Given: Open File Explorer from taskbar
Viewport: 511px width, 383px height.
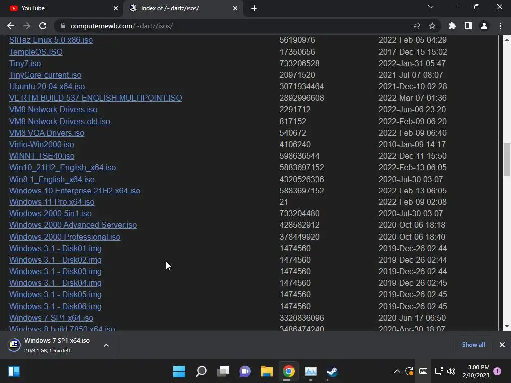Looking at the screenshot, I should tap(266, 371).
